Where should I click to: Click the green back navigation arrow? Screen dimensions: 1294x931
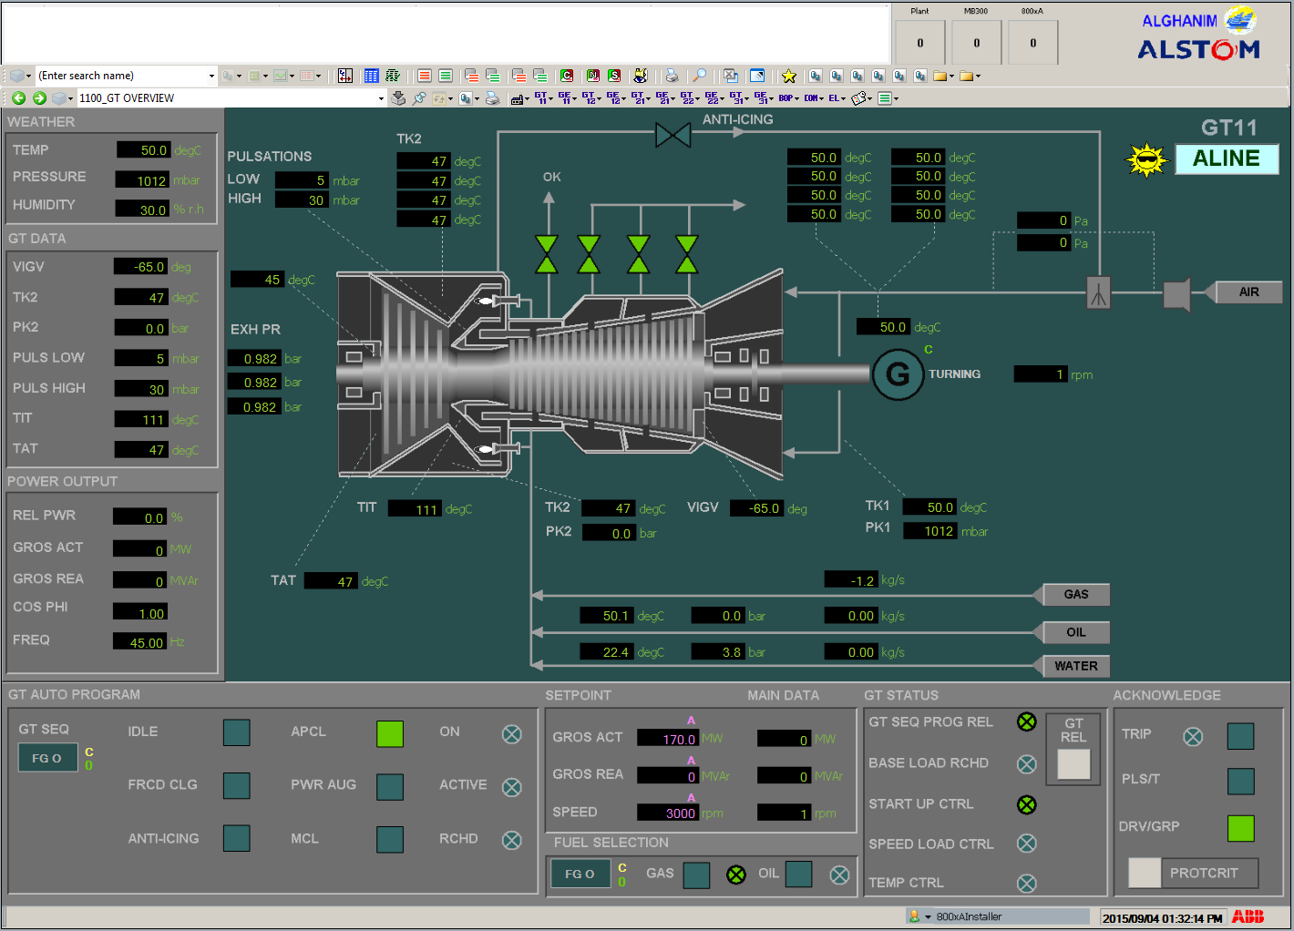pyautogui.click(x=18, y=98)
